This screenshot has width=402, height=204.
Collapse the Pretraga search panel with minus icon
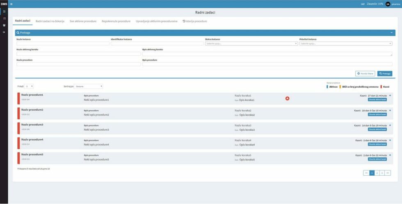tap(391, 33)
